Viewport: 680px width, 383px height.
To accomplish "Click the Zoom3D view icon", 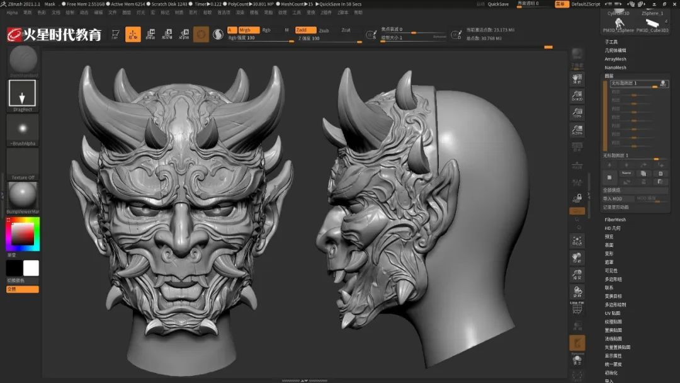I will pos(577,275).
